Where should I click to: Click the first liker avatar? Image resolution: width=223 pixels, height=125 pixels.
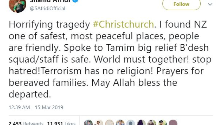[x=88, y=123]
